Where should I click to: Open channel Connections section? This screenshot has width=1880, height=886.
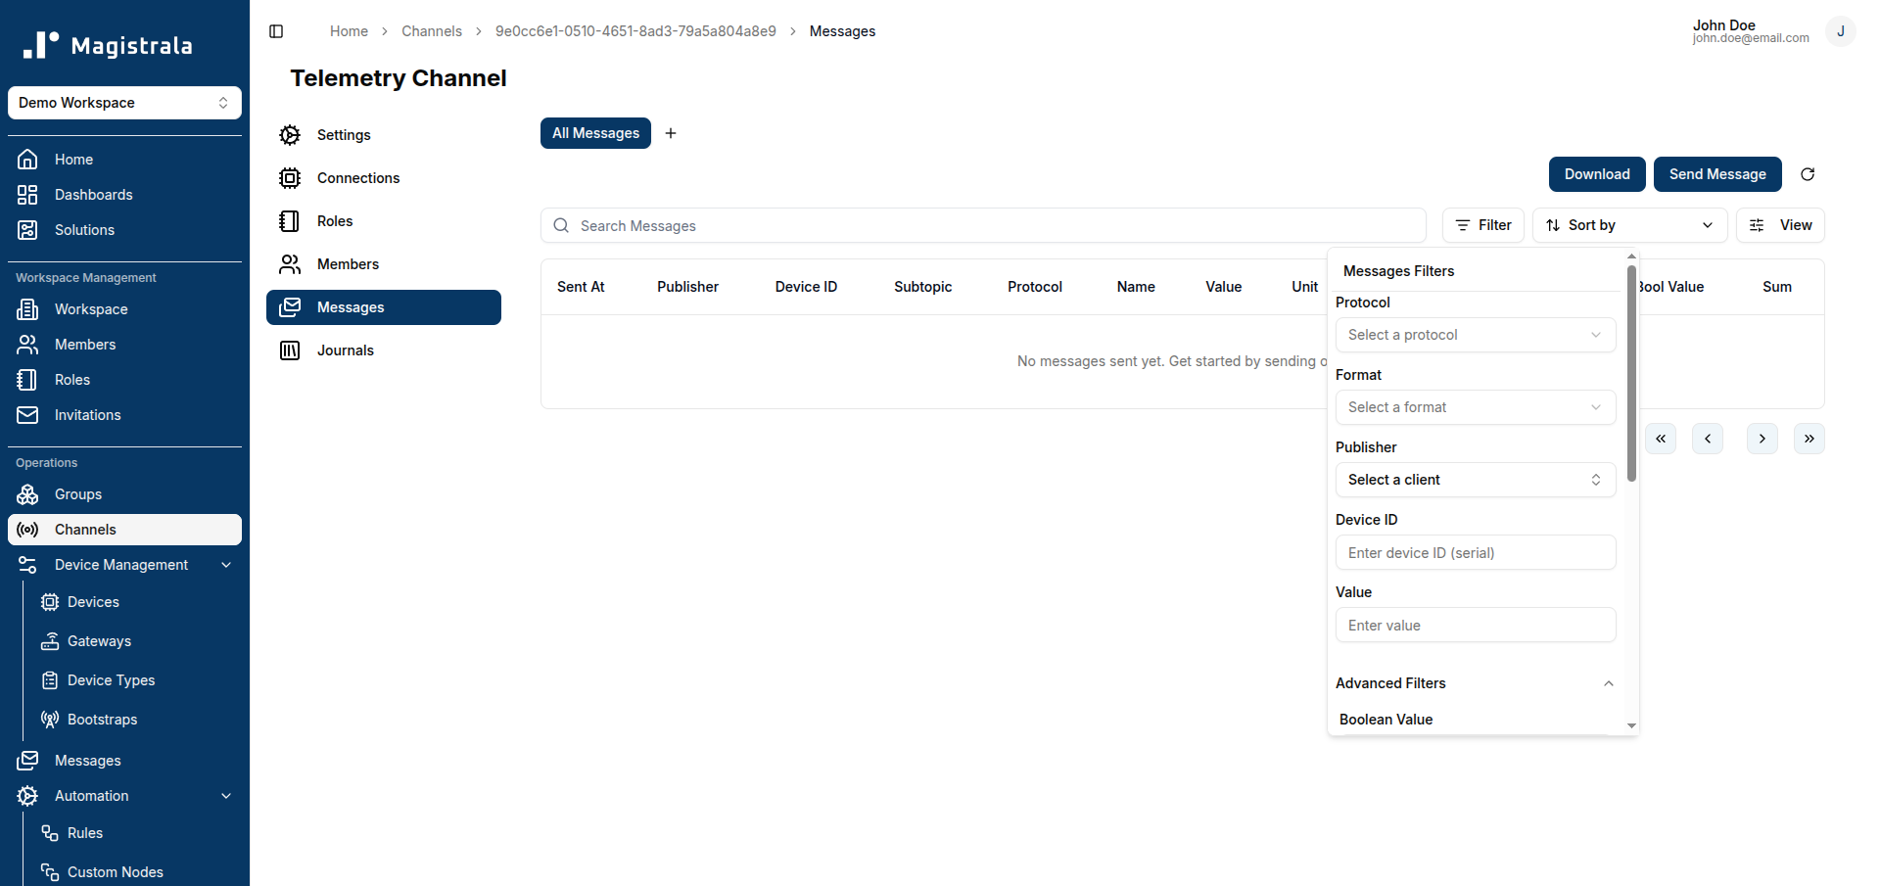click(x=384, y=178)
